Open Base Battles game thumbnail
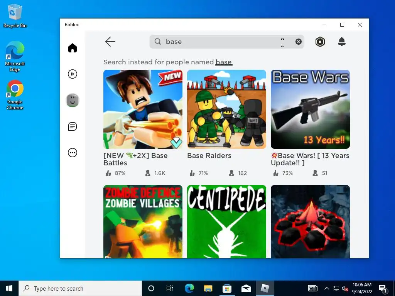395x296 pixels. click(x=143, y=109)
